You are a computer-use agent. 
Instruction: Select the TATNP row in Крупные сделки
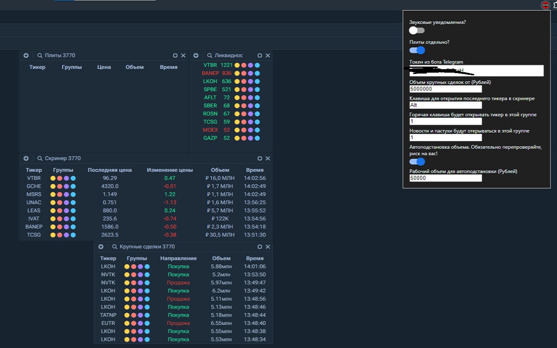[x=108, y=315]
